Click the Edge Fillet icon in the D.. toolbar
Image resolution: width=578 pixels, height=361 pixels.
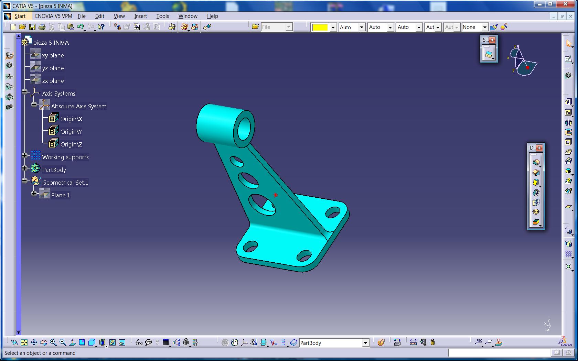[536, 162]
